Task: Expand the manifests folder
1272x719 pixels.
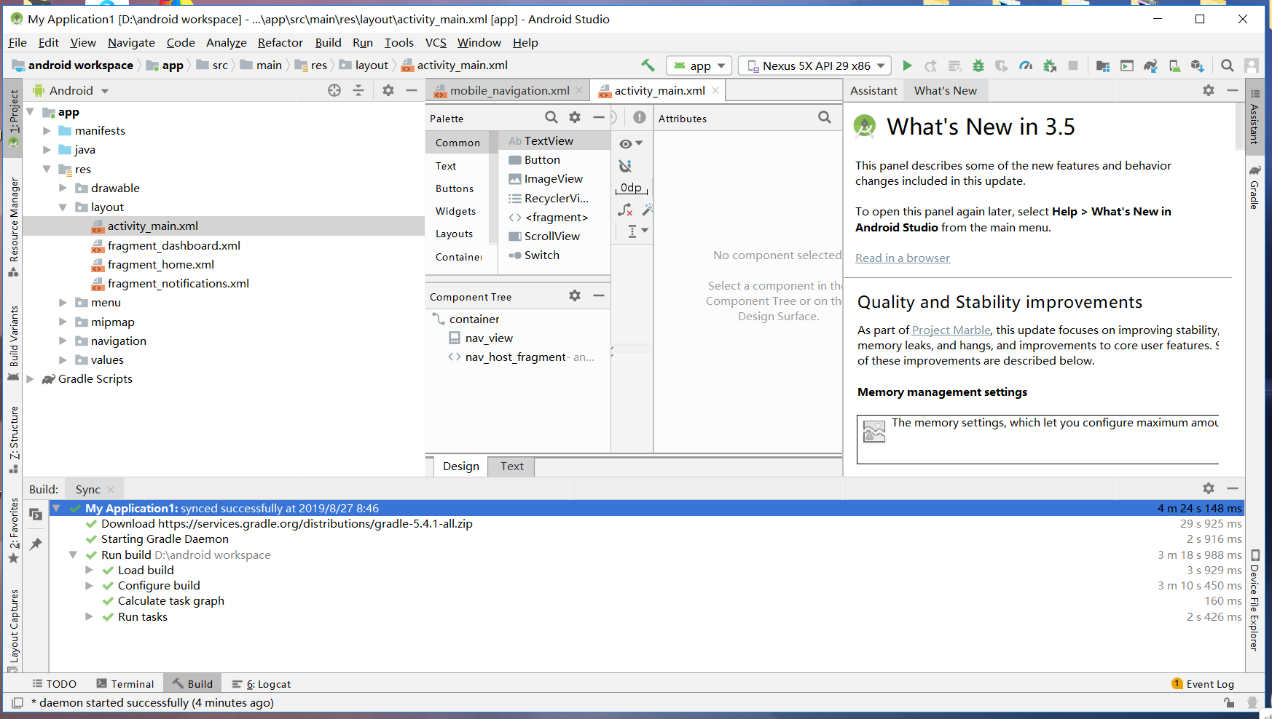Action: point(47,131)
